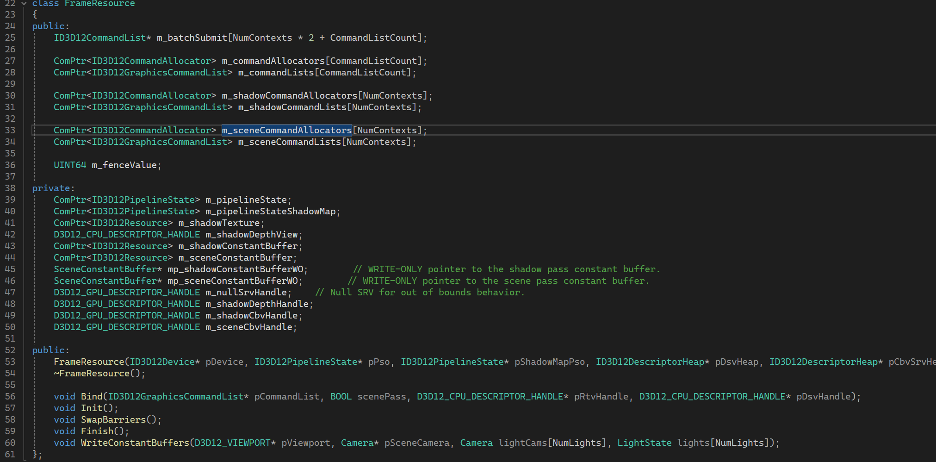Click the private access specifier

coord(51,188)
